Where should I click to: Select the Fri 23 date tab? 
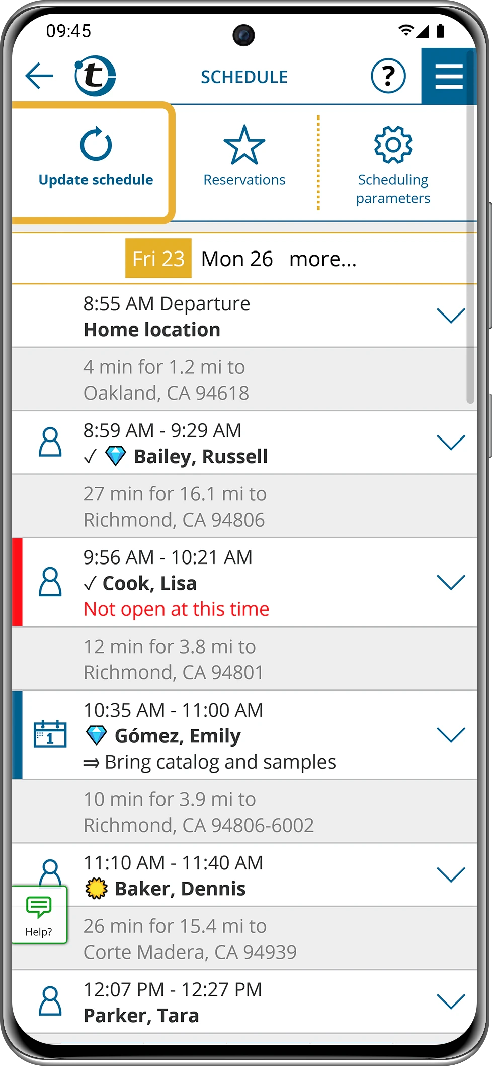[158, 258]
